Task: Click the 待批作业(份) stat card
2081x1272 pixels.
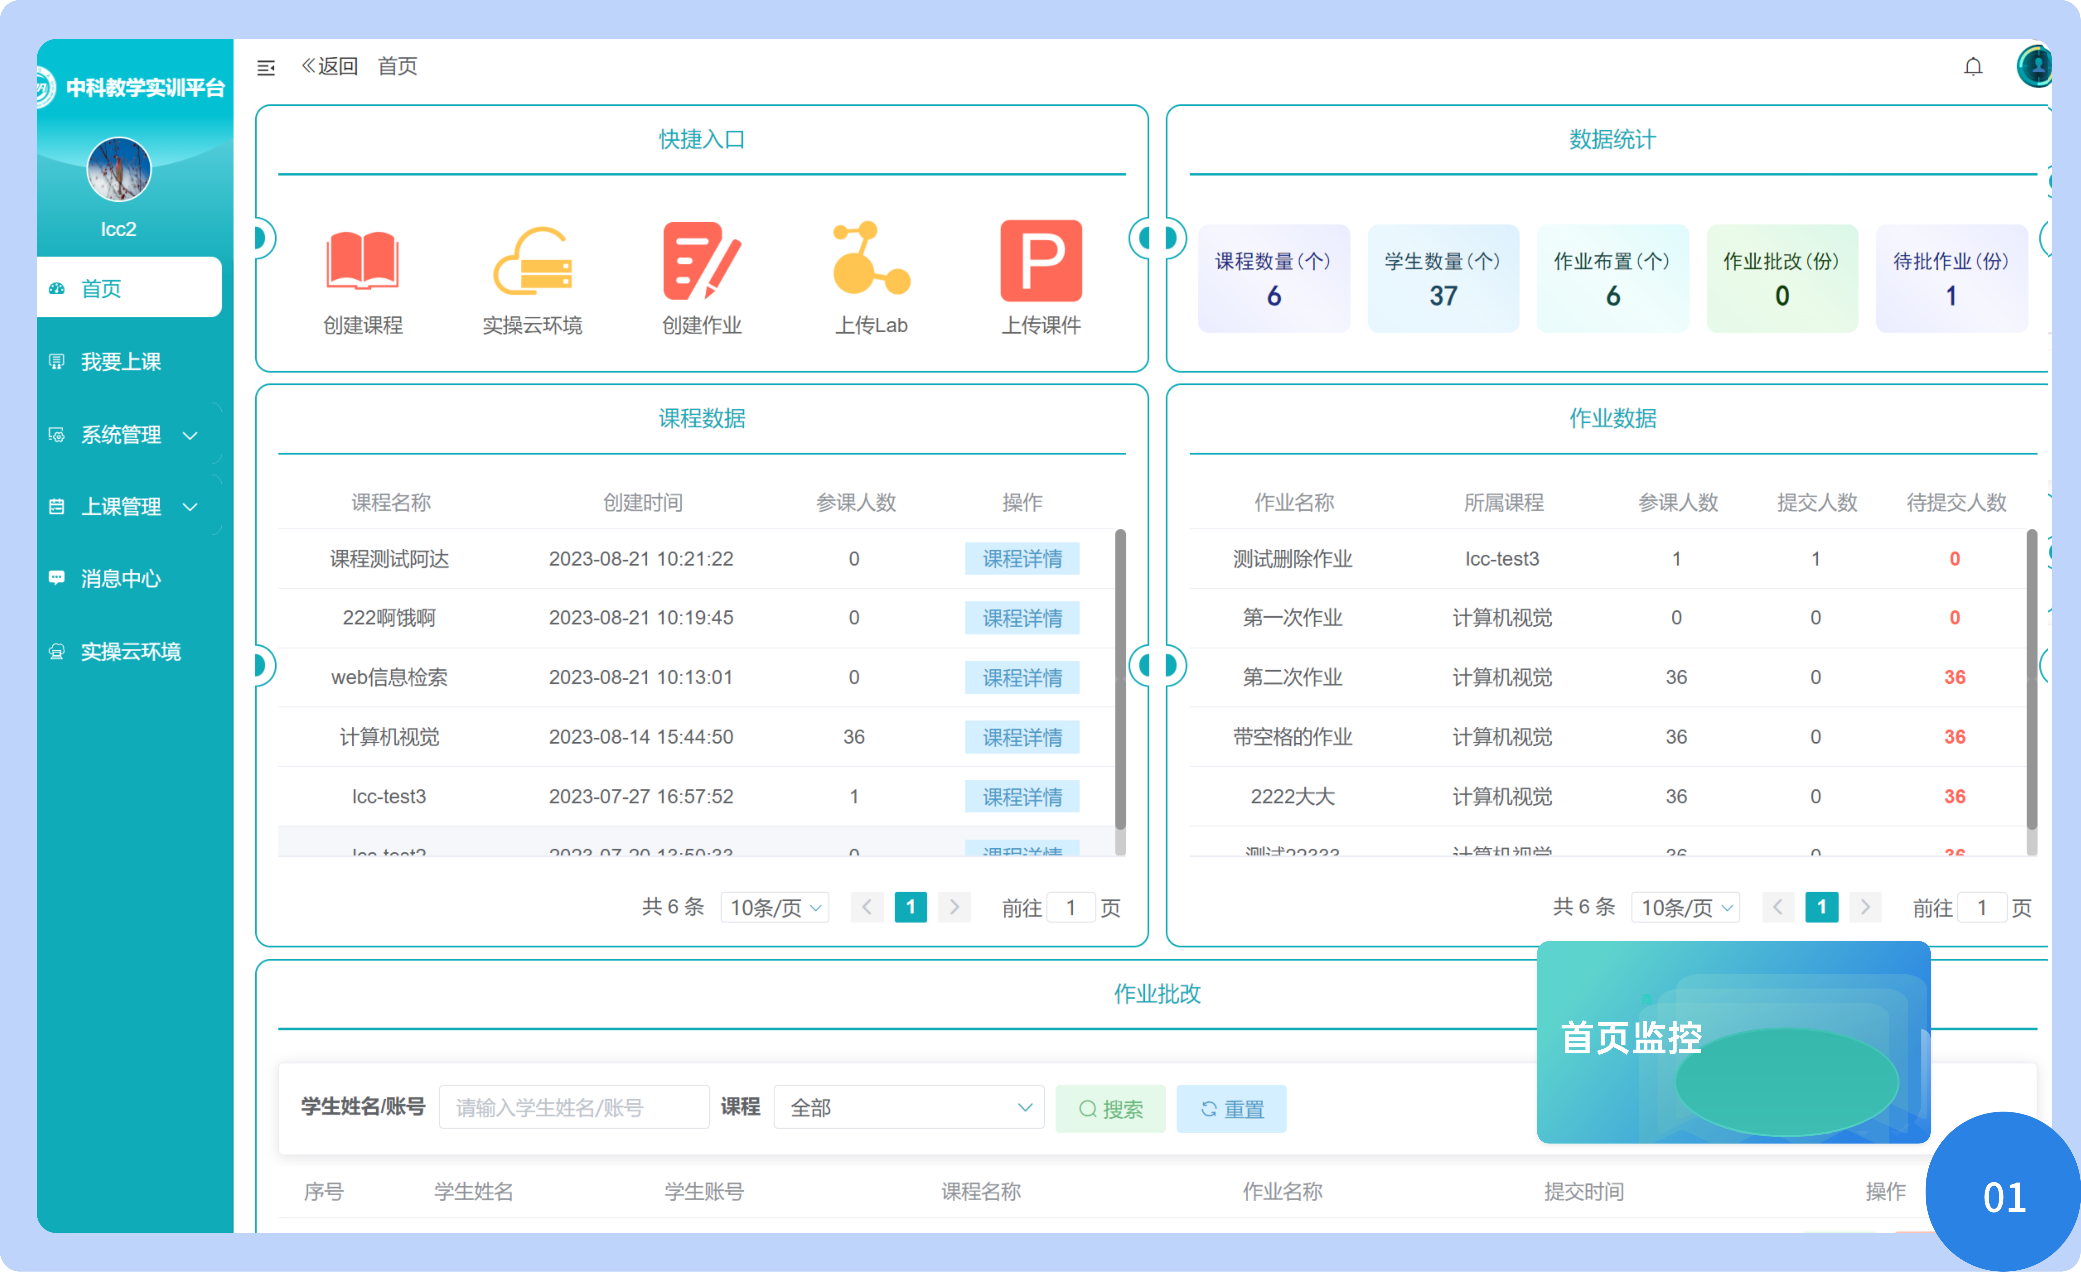Action: click(x=1952, y=278)
